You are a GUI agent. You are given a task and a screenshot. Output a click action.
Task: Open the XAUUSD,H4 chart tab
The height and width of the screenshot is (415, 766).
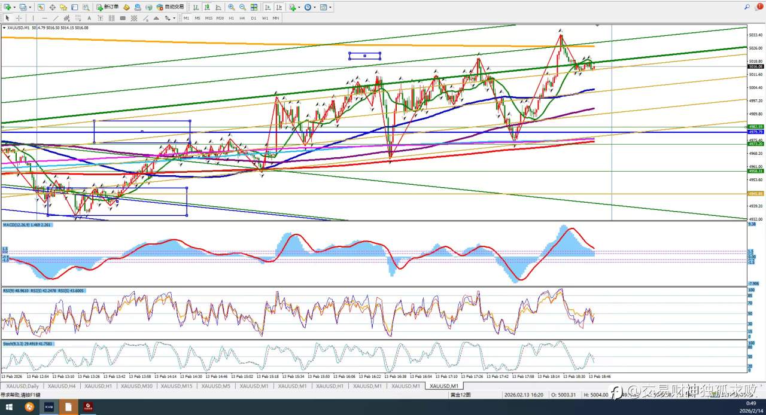click(62, 386)
